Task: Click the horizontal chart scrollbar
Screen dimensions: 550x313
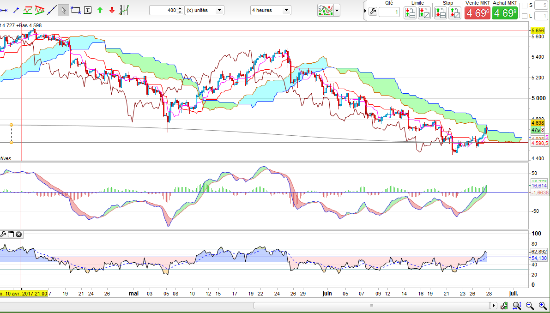Action: pos(372,305)
